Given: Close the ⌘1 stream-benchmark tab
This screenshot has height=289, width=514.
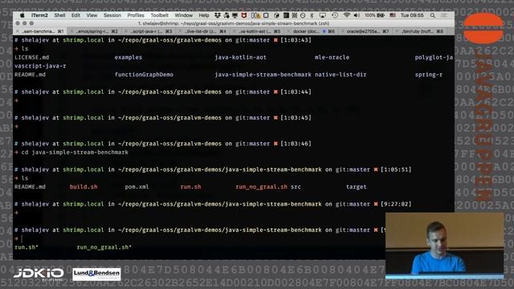Looking at the screenshot, I should (x=18, y=31).
